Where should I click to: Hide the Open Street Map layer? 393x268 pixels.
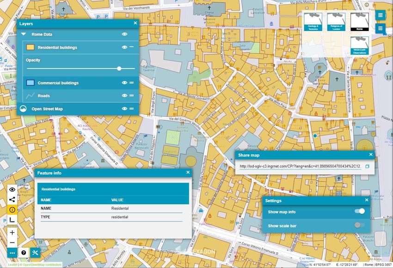(124, 109)
